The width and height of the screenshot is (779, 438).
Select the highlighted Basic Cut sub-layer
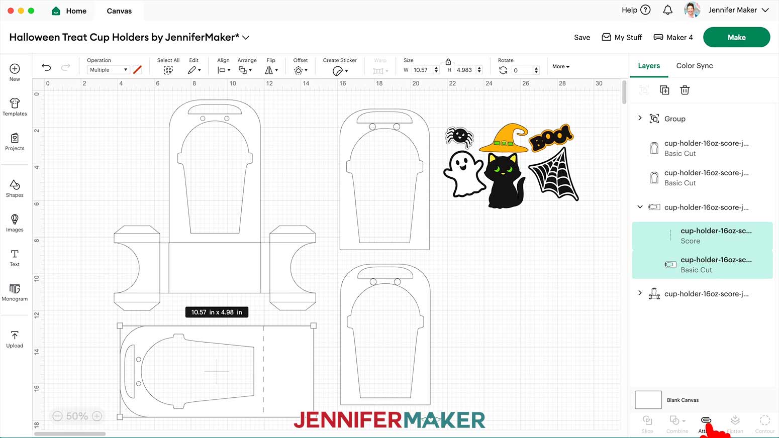tap(702, 265)
